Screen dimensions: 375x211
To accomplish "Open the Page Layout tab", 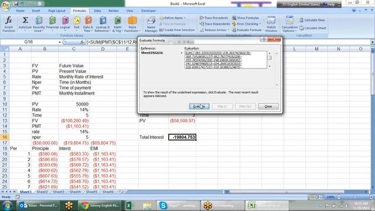I will tap(57, 11).
